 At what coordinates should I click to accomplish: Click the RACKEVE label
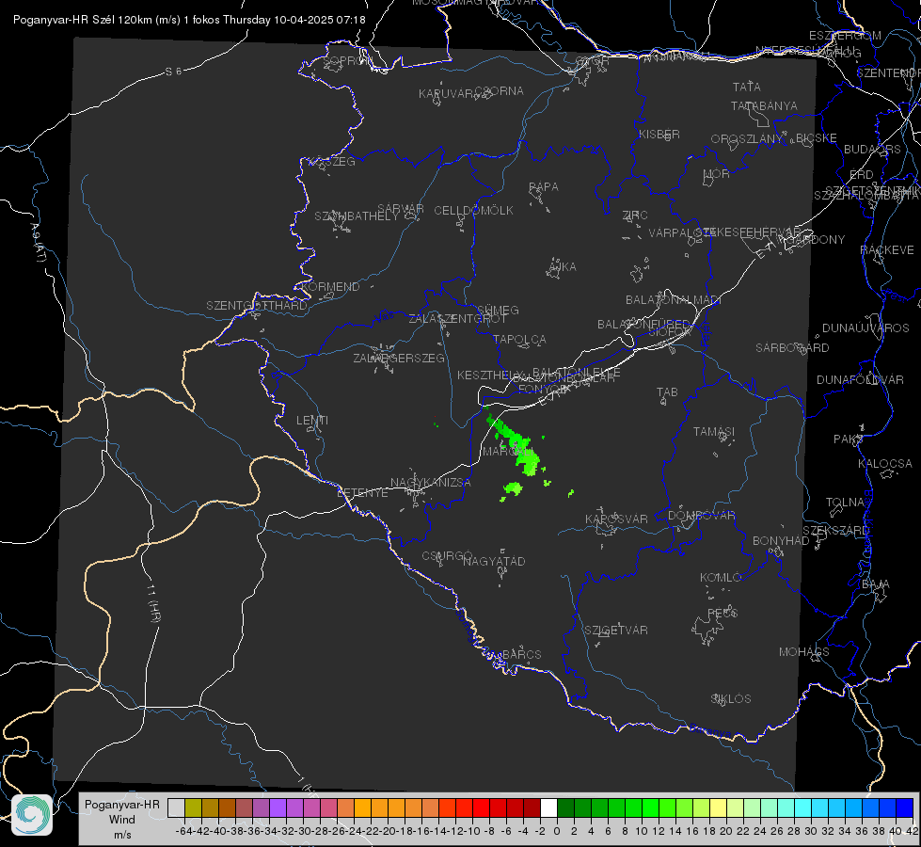887,250
